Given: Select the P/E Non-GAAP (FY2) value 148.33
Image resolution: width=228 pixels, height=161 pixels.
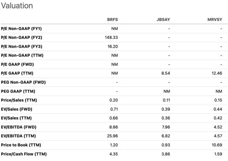Looking at the screenshot, I should [111, 38].
